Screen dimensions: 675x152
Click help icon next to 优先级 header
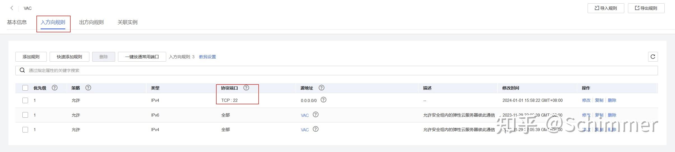click(x=55, y=88)
